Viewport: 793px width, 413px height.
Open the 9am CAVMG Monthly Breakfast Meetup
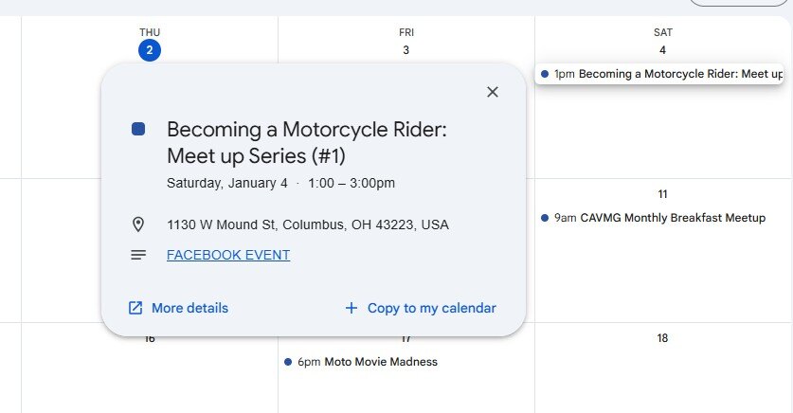pyautogui.click(x=653, y=218)
